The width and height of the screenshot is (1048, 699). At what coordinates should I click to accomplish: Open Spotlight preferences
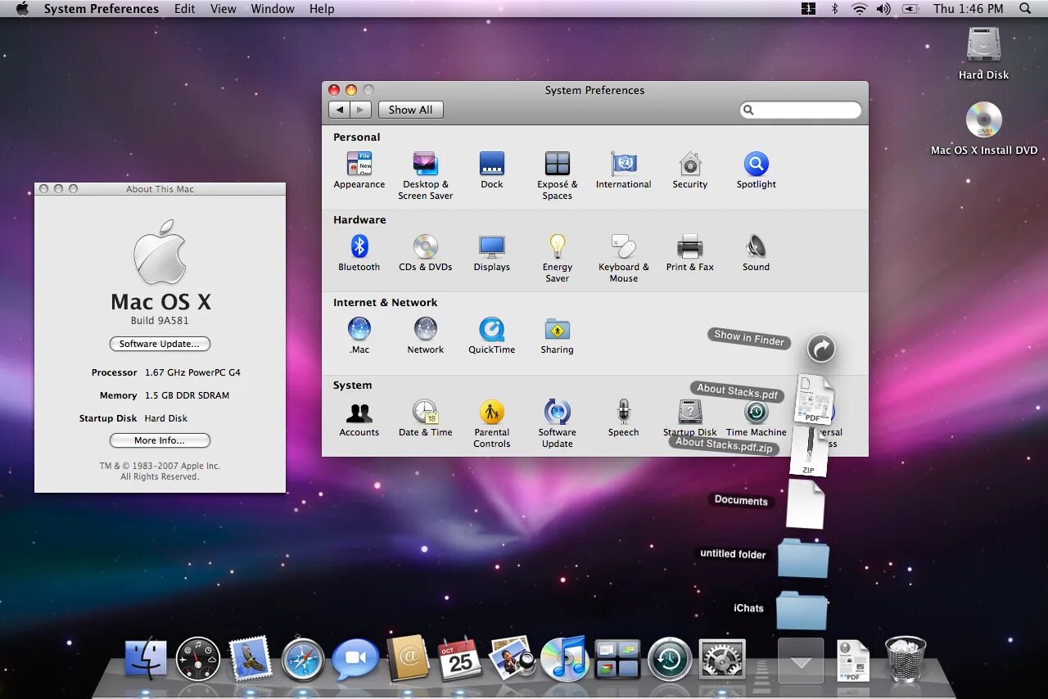757,170
